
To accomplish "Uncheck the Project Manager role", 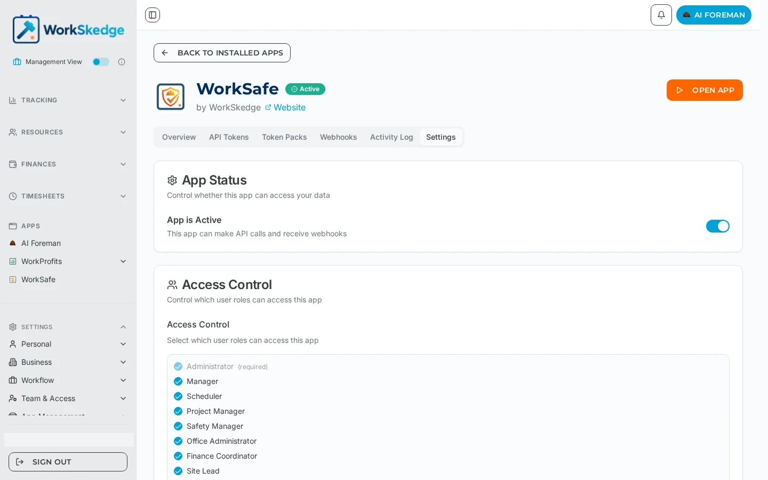I will (178, 411).
